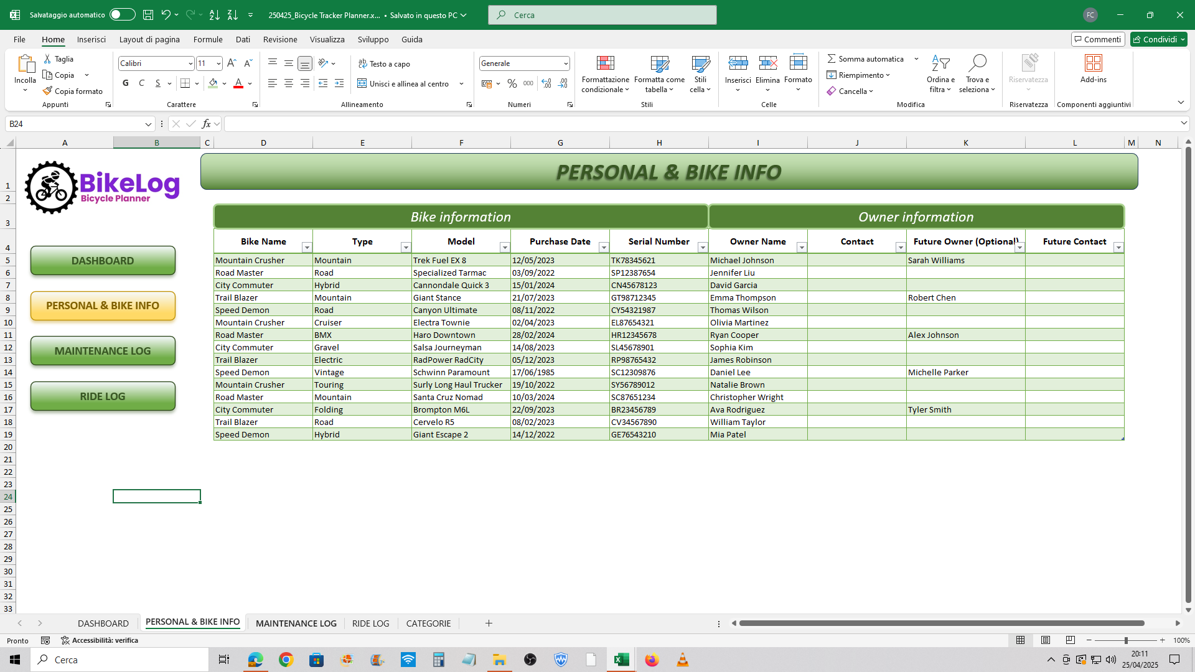The height and width of the screenshot is (672, 1195).
Task: Click the AutoSum sigma icon
Action: 832,58
